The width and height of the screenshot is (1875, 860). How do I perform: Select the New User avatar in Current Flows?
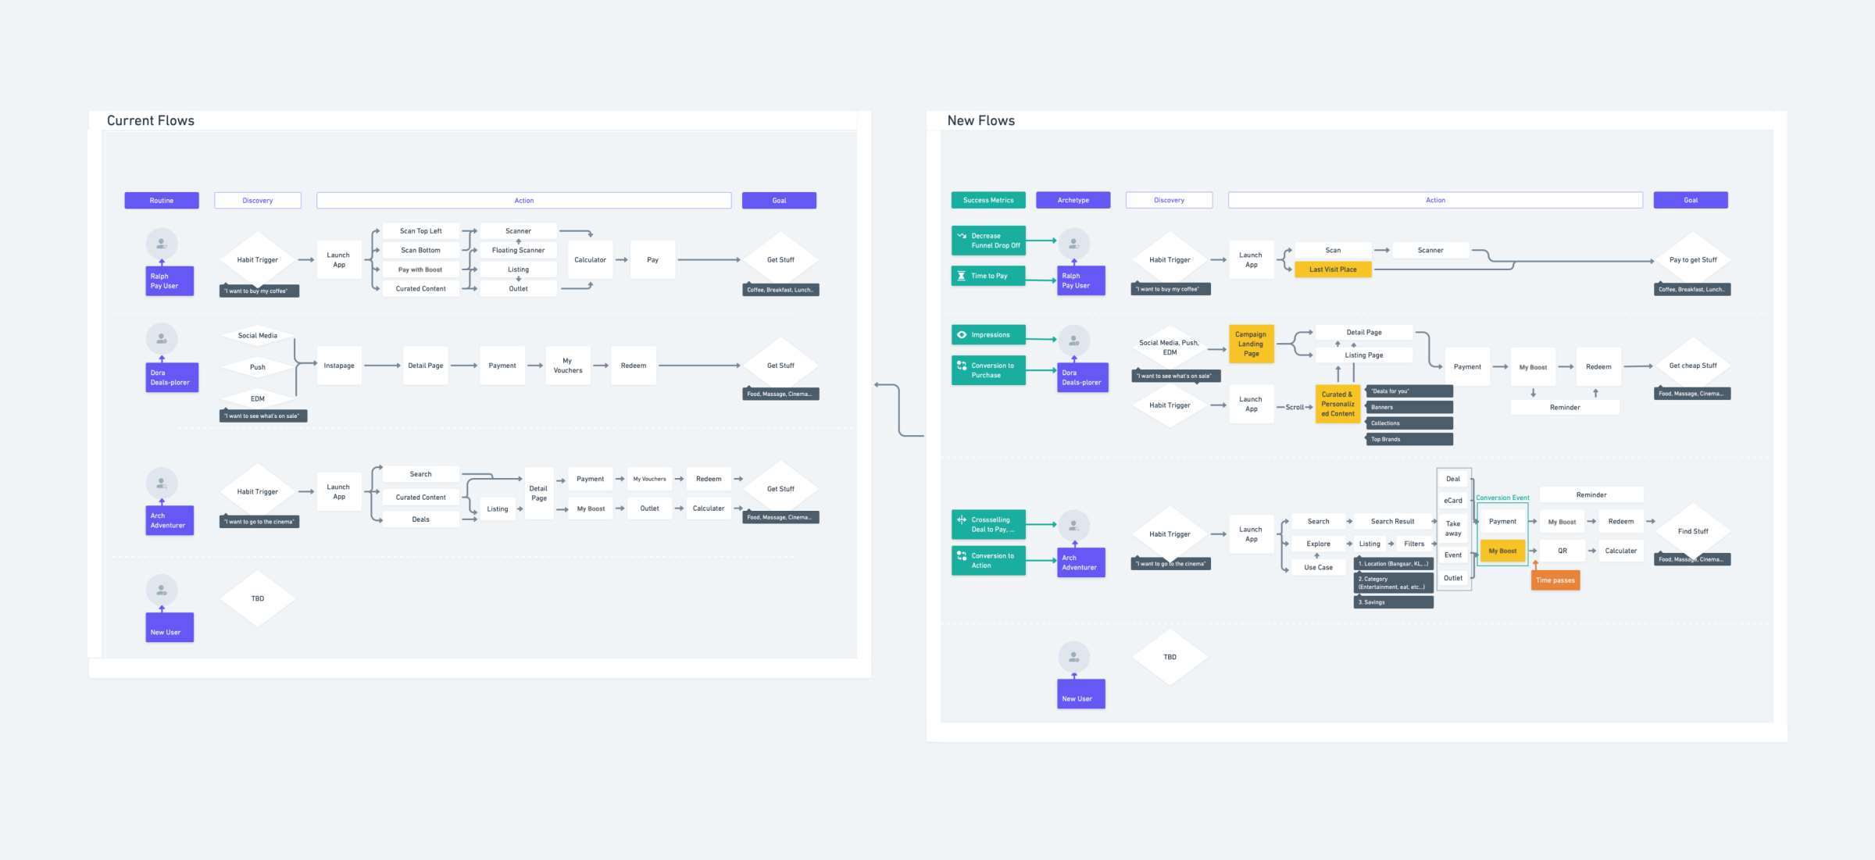(x=162, y=590)
